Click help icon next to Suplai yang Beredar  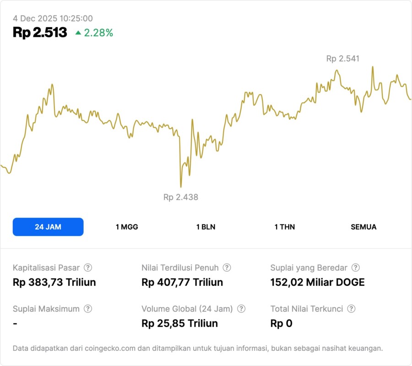[x=355, y=268]
